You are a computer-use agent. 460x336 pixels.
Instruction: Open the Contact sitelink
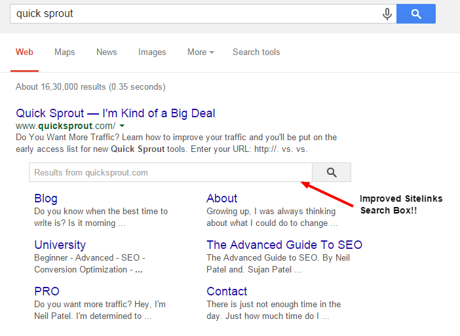[x=227, y=291]
